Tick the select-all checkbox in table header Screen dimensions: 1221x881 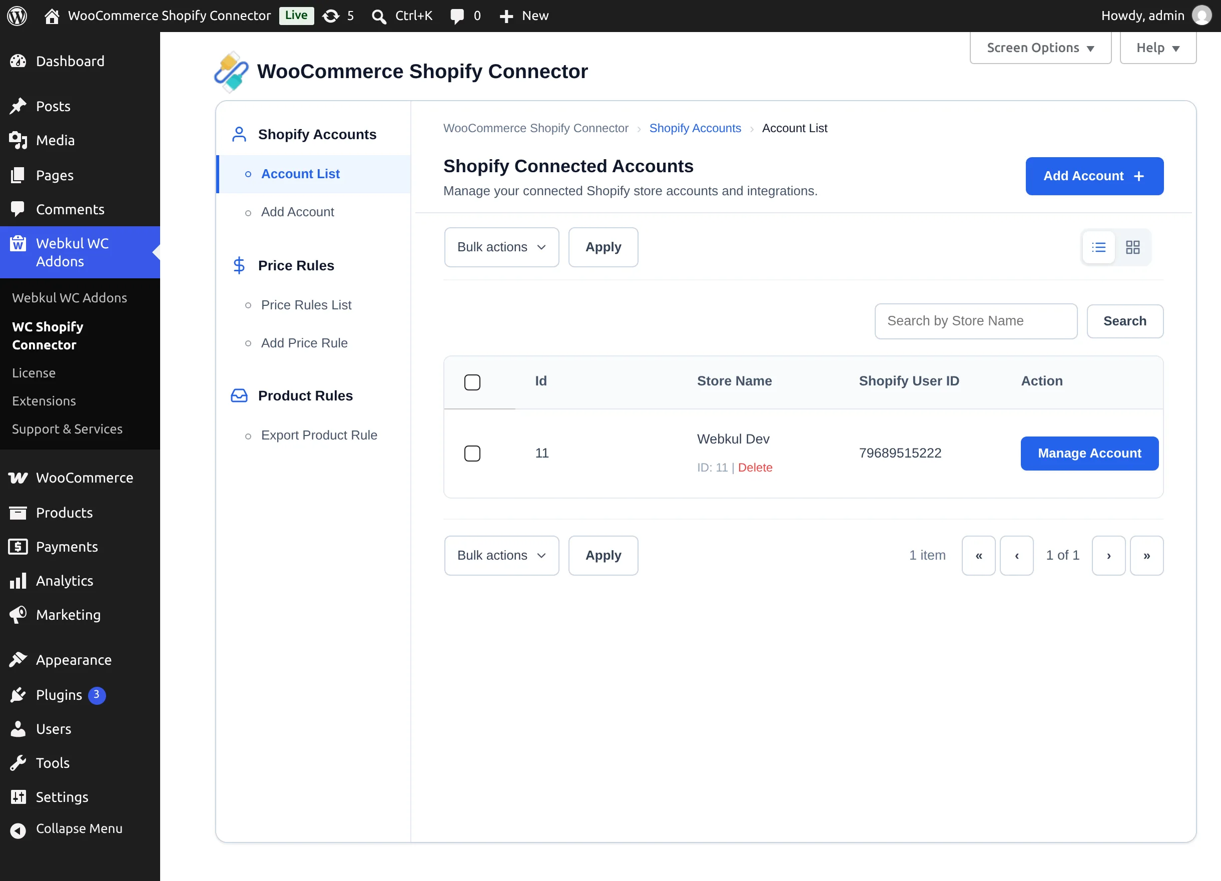pyautogui.click(x=472, y=382)
